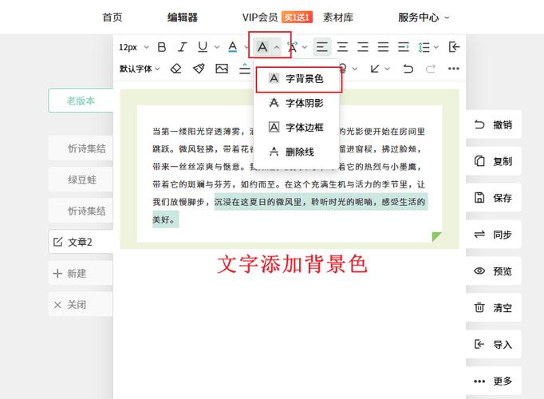Apply underline to text
Screen dimensions: 544x399
[203, 47]
